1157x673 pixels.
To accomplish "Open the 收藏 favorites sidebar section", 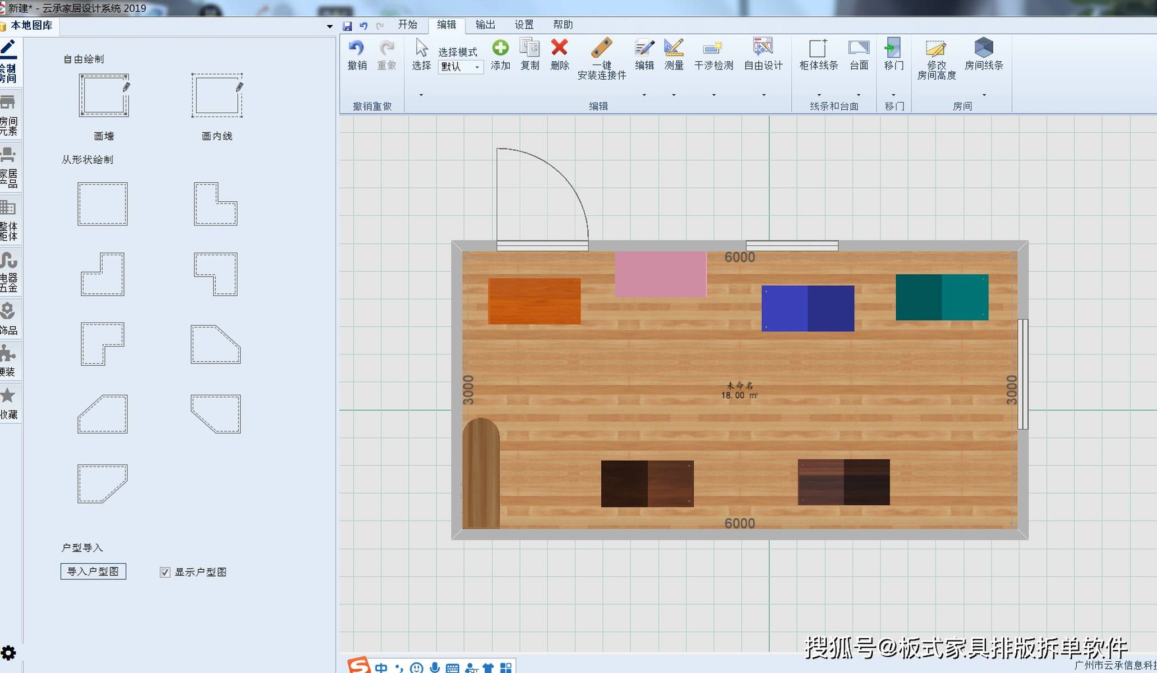I will click(x=10, y=403).
